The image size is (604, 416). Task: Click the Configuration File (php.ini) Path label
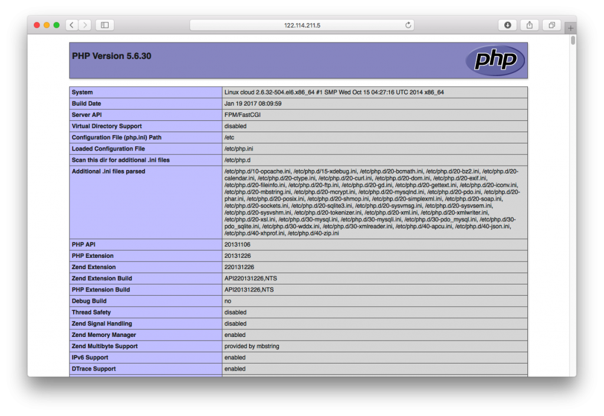[x=116, y=137]
